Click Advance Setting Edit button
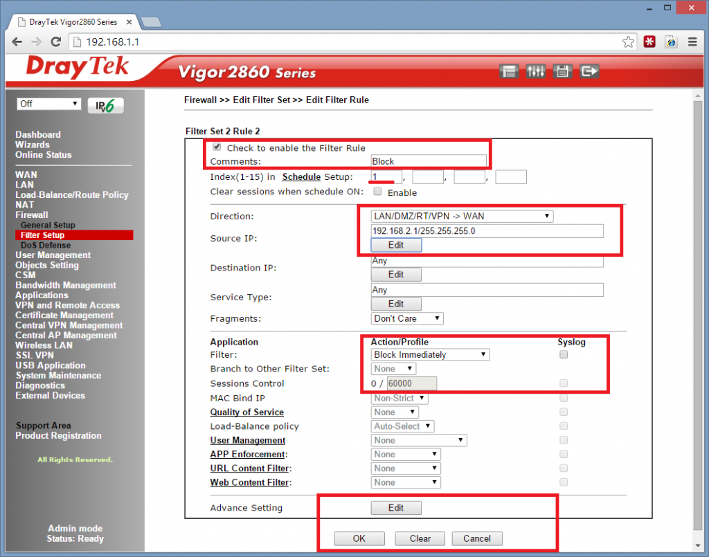Viewport: 709px width, 557px height. 396,508
